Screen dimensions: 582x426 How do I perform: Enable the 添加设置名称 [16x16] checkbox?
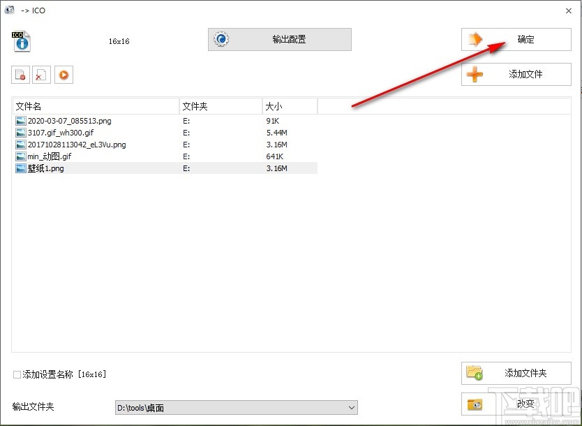pos(17,374)
